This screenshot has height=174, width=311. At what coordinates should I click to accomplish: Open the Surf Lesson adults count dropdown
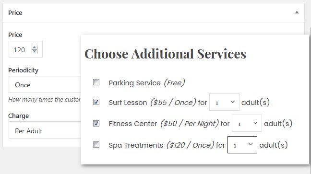pos(224,102)
